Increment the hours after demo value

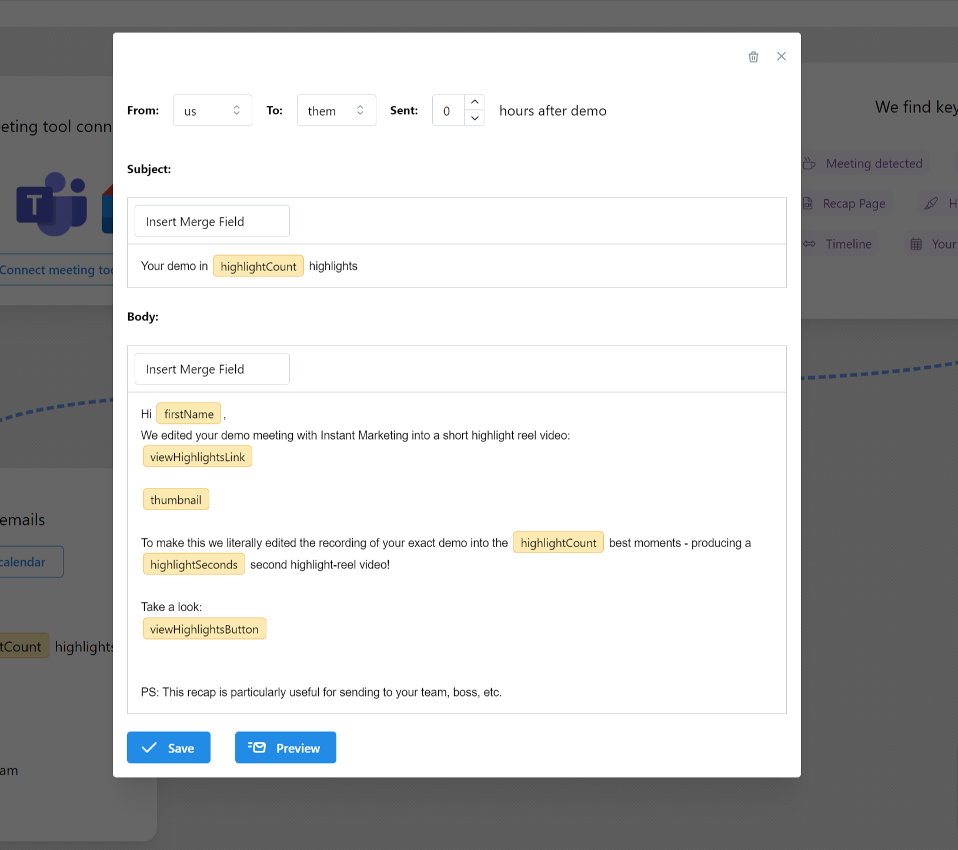pyautogui.click(x=475, y=102)
